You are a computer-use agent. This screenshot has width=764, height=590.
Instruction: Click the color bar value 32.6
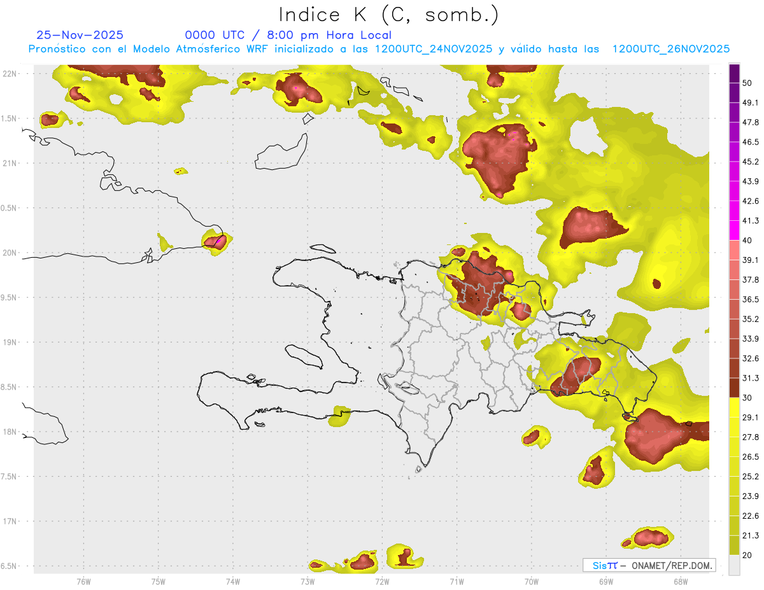(751, 359)
